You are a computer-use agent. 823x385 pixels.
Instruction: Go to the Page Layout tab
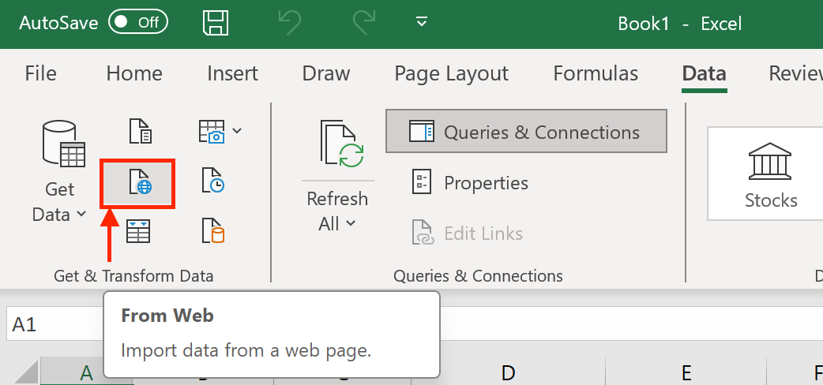point(452,73)
